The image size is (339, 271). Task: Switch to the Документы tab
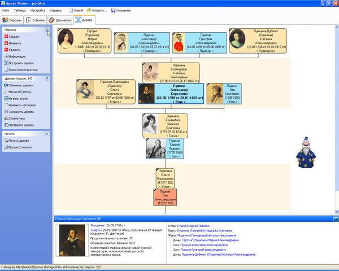(x=60, y=20)
